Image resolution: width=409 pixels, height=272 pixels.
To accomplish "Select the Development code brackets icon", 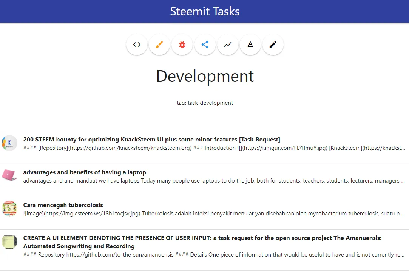I will click(x=137, y=45).
